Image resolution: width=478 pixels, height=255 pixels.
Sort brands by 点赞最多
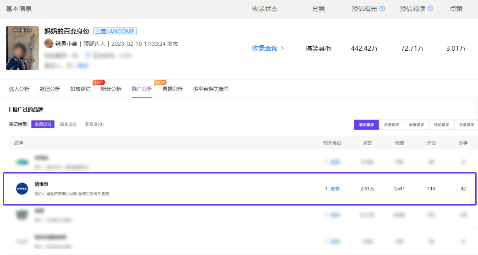[391, 125]
